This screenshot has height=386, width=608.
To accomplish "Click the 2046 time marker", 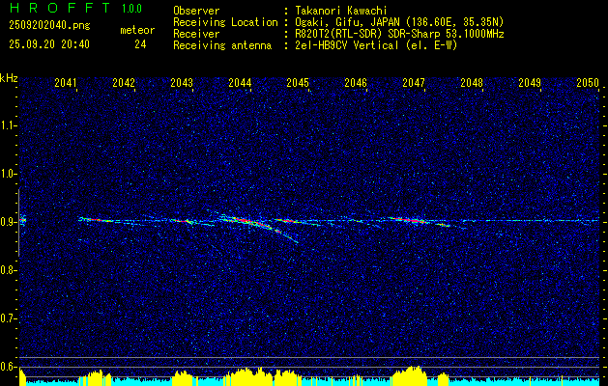I will [356, 82].
